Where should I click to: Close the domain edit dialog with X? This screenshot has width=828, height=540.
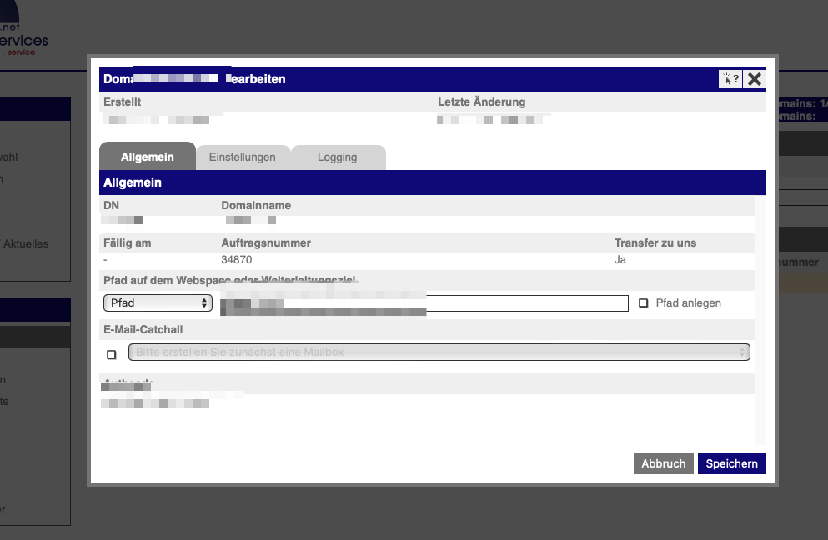[x=754, y=79]
